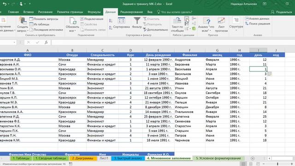295x166 pixels.
Task: Click the Consolidate icon
Action: click(x=194, y=18)
